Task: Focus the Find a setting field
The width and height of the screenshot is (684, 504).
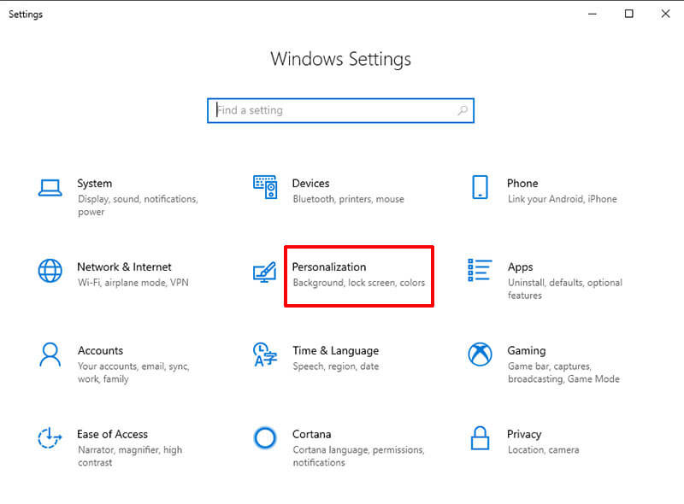Action: tap(340, 111)
